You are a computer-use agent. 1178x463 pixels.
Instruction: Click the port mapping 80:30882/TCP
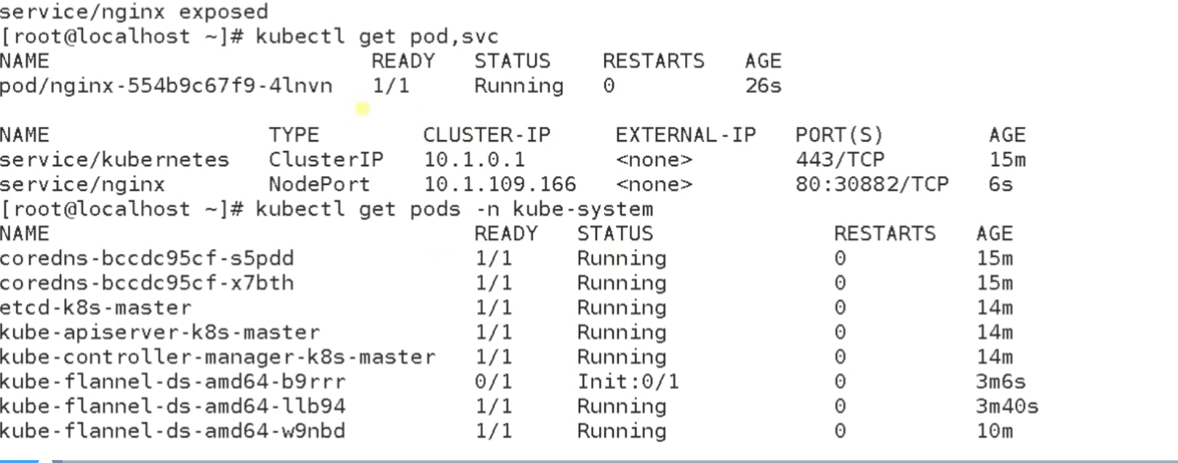coord(871,185)
